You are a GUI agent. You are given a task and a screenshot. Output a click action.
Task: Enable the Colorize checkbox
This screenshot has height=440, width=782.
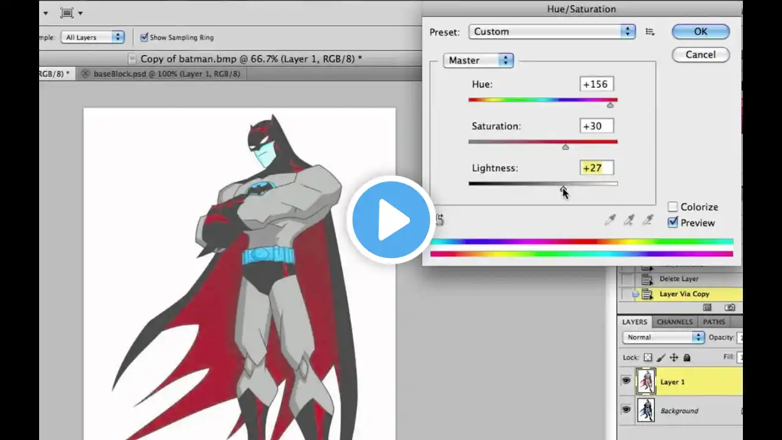pos(673,207)
